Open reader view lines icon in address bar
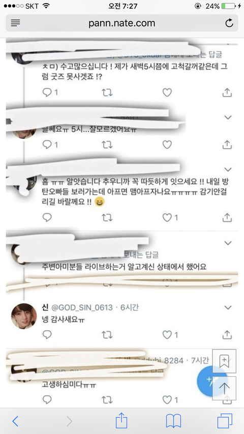The height and width of the screenshot is (434, 244). pos(15,23)
